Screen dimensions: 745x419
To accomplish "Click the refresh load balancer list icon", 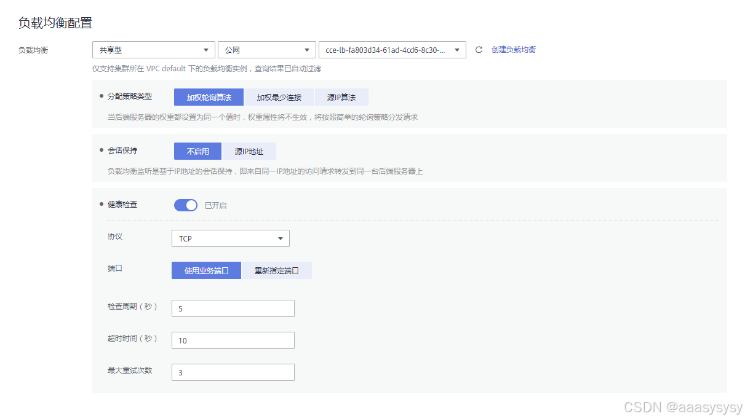I will tap(479, 50).
